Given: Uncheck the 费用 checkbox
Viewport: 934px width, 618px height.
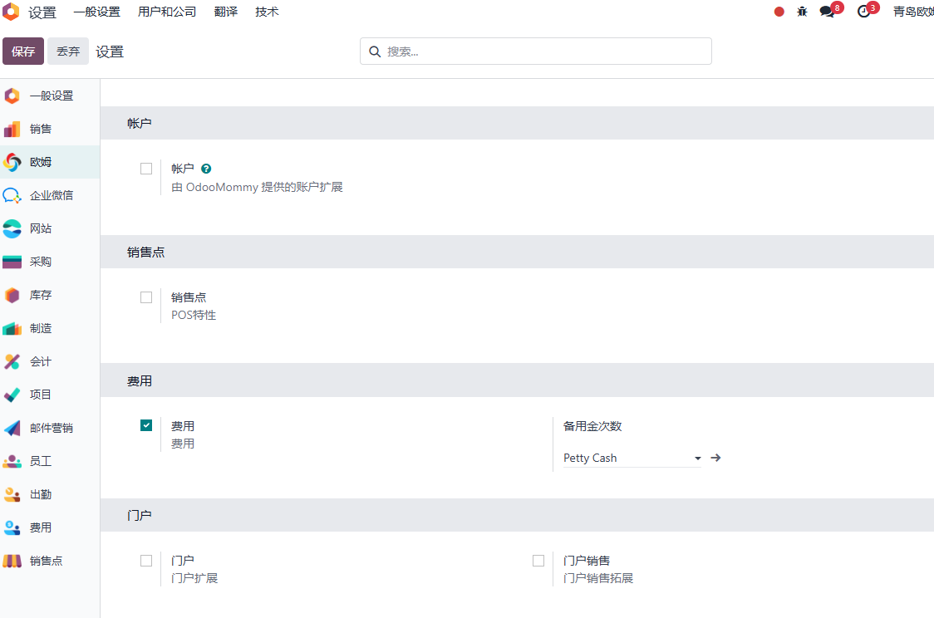Looking at the screenshot, I should pyautogui.click(x=146, y=425).
